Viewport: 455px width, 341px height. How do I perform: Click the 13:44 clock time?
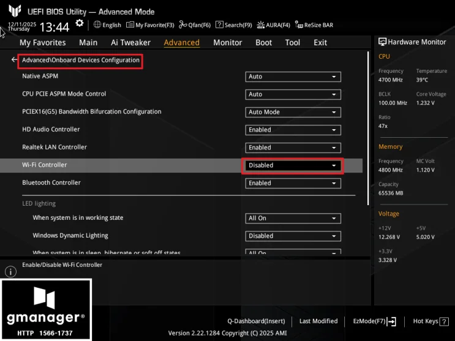pyautogui.click(x=55, y=28)
